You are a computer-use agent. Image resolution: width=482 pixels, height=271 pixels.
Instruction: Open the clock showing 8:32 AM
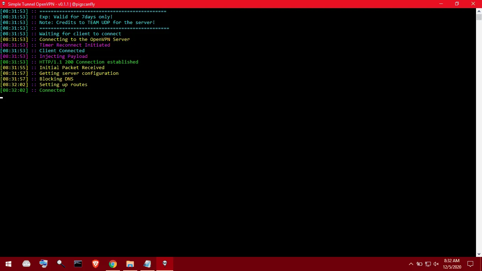(x=452, y=264)
